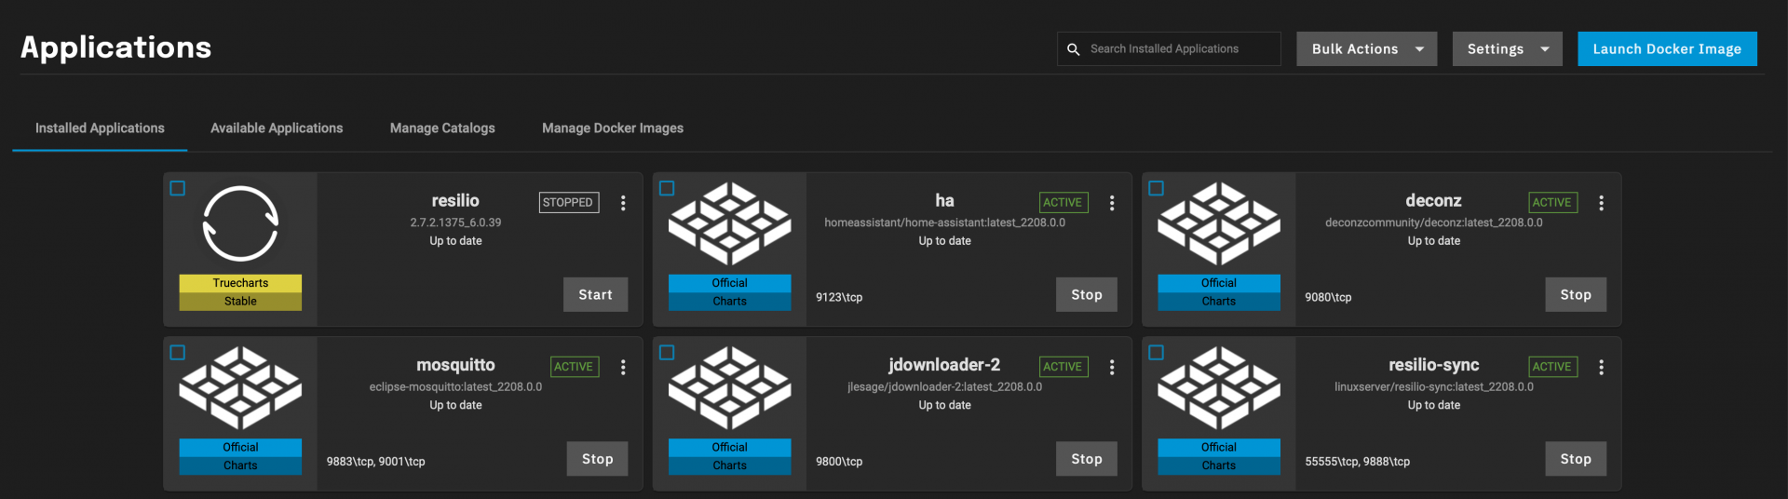Click the search magnifier icon
This screenshot has height=499, width=1788.
click(1073, 49)
